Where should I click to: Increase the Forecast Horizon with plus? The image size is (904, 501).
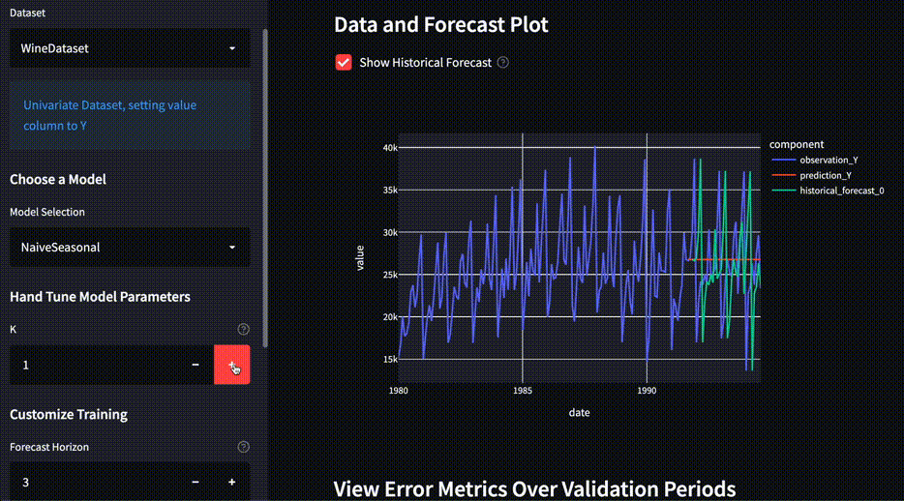tap(231, 482)
